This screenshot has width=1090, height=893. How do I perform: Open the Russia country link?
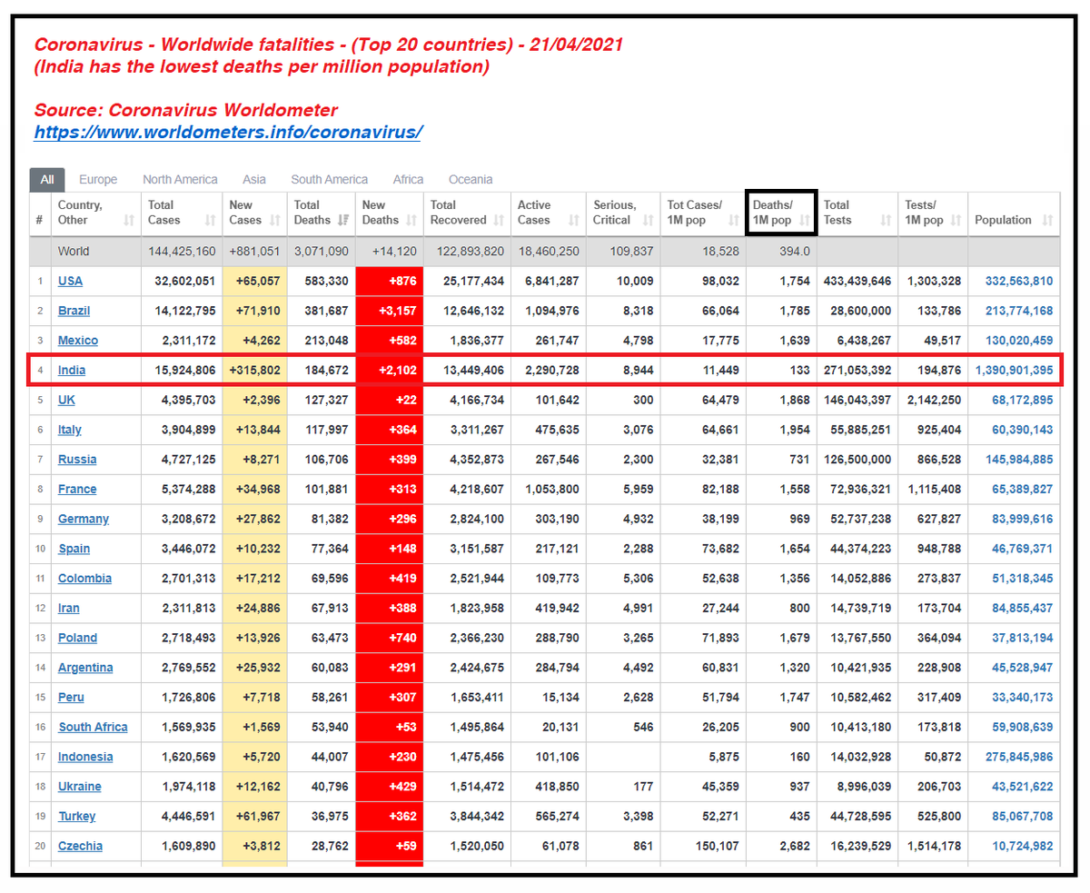77,460
